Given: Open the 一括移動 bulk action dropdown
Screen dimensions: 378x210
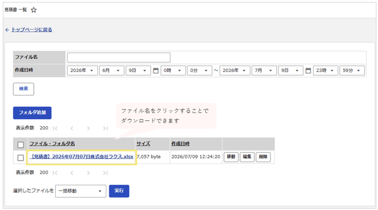Looking at the screenshot, I should click(x=81, y=191).
